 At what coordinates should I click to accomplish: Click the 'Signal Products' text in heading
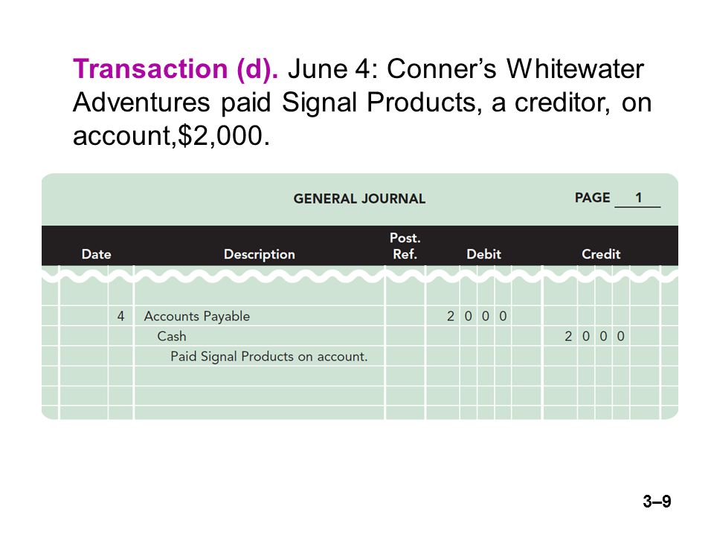point(381,103)
